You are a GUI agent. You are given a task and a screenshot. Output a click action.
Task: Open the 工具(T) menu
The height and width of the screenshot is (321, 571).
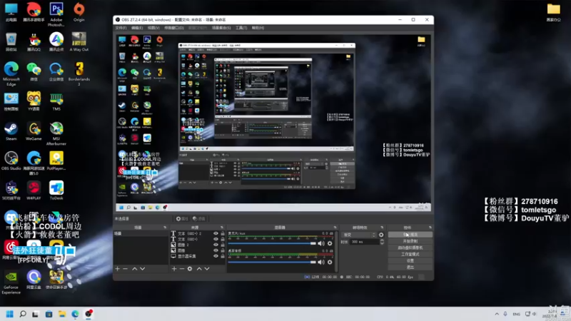pos(241,28)
